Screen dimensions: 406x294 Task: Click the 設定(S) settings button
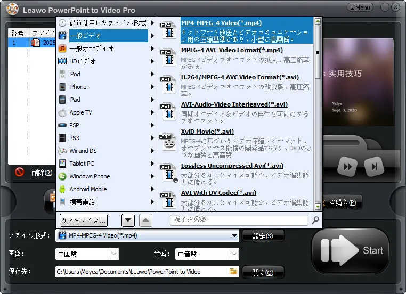click(263, 236)
